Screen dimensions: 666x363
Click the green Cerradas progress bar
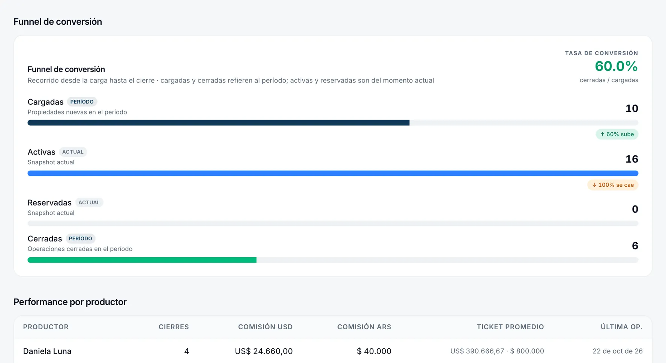tap(142, 260)
